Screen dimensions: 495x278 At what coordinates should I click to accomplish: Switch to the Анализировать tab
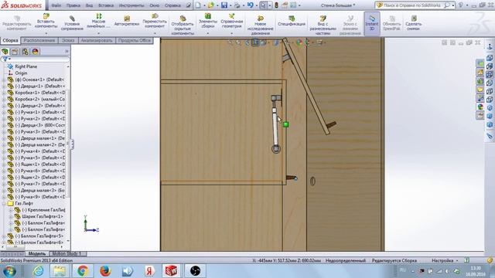tap(97, 40)
